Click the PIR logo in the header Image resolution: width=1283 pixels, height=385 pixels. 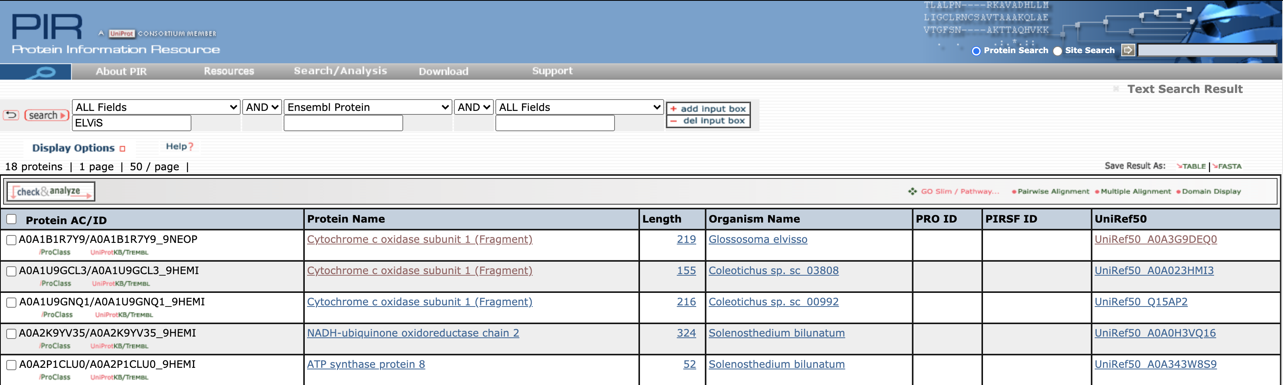pos(47,27)
